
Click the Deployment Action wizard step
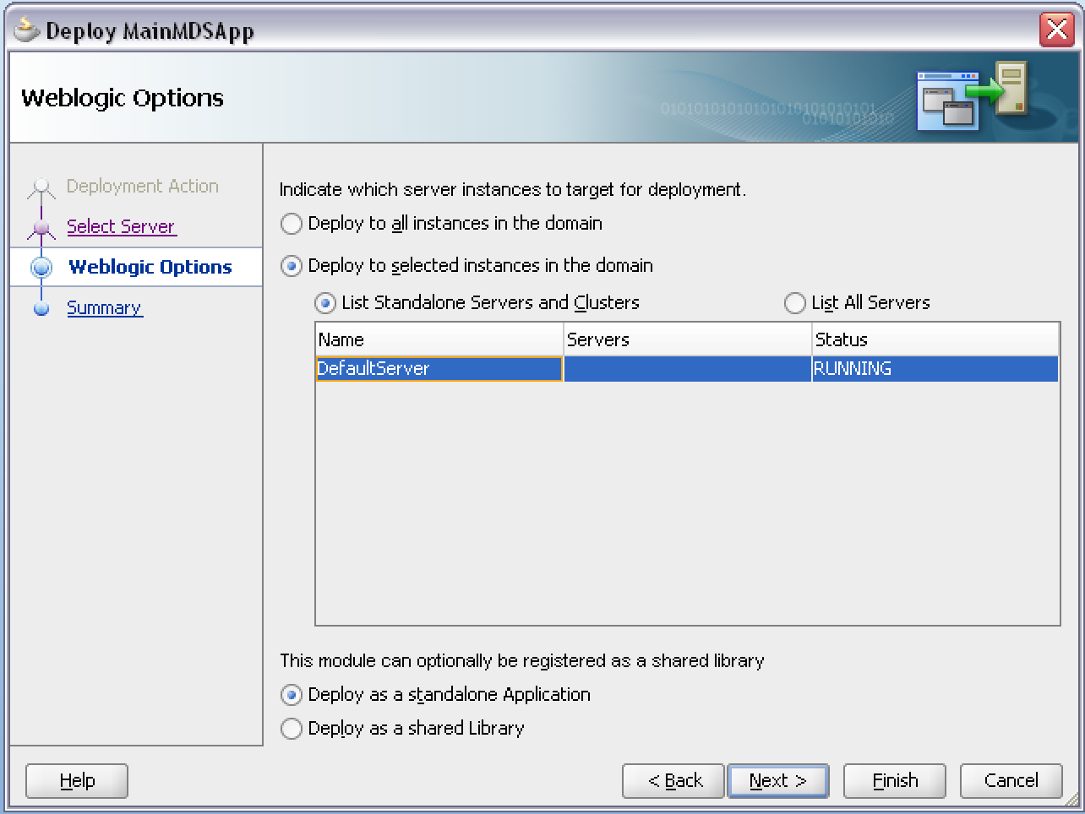tap(142, 186)
